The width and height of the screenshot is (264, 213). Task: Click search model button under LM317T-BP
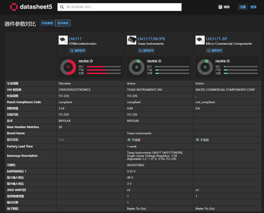tap(214, 51)
